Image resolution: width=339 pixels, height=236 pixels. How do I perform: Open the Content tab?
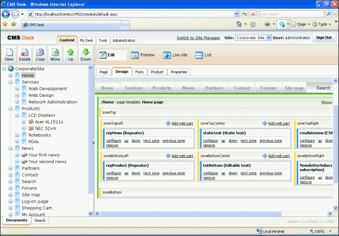(x=67, y=40)
